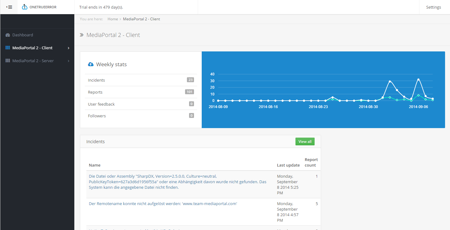Screen dimensions: 450x230
Task: Click the Incidents count badge 23
Action: coord(190,80)
